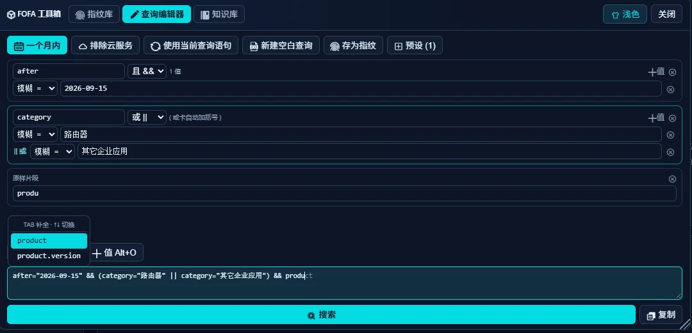Remove the 原样片段 raw fragment block
Screen dimensions: 692x333
(x=672, y=179)
